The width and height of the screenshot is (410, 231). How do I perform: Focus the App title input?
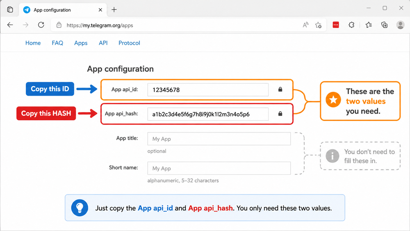point(219,139)
